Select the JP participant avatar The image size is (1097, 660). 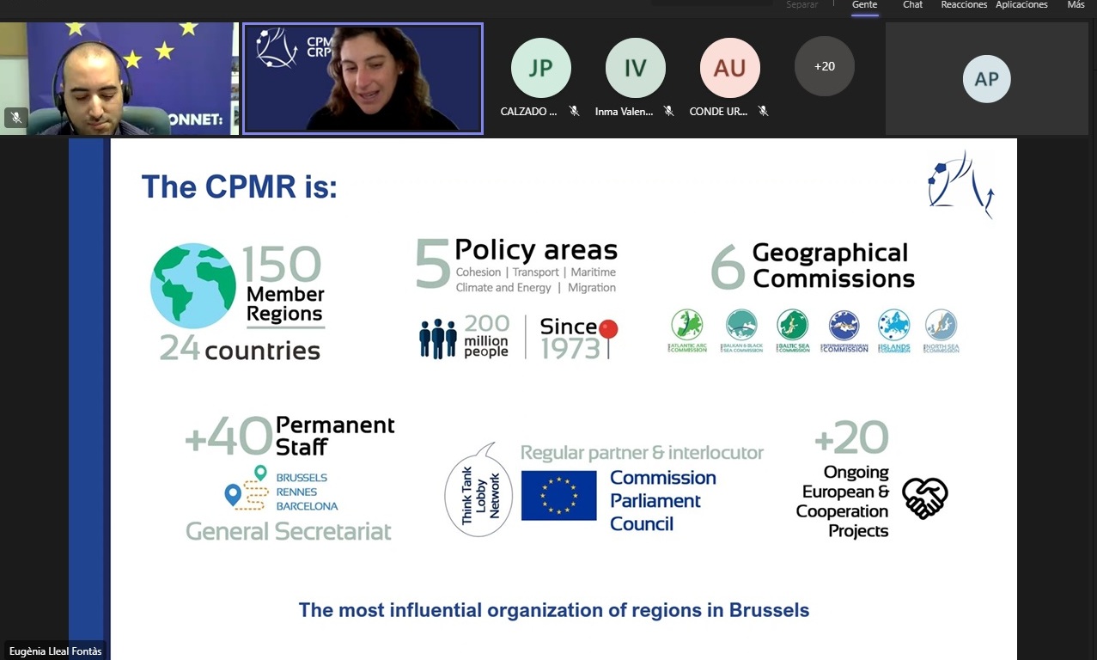(540, 69)
